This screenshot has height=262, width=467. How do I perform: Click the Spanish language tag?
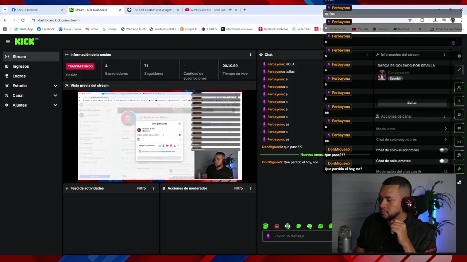click(395, 78)
